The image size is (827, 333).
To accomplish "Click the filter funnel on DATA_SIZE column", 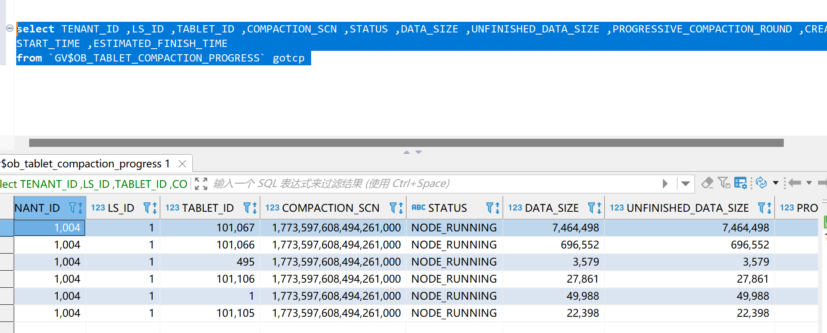I will point(592,208).
